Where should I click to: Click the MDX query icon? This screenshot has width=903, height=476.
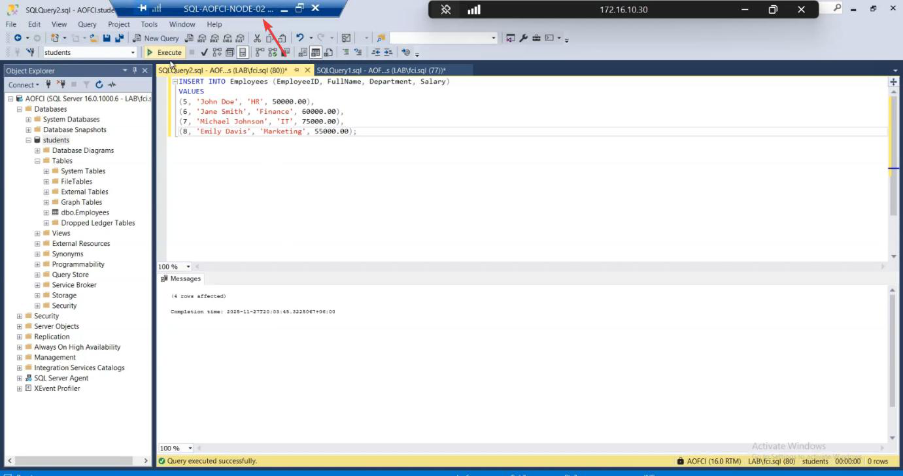click(202, 38)
